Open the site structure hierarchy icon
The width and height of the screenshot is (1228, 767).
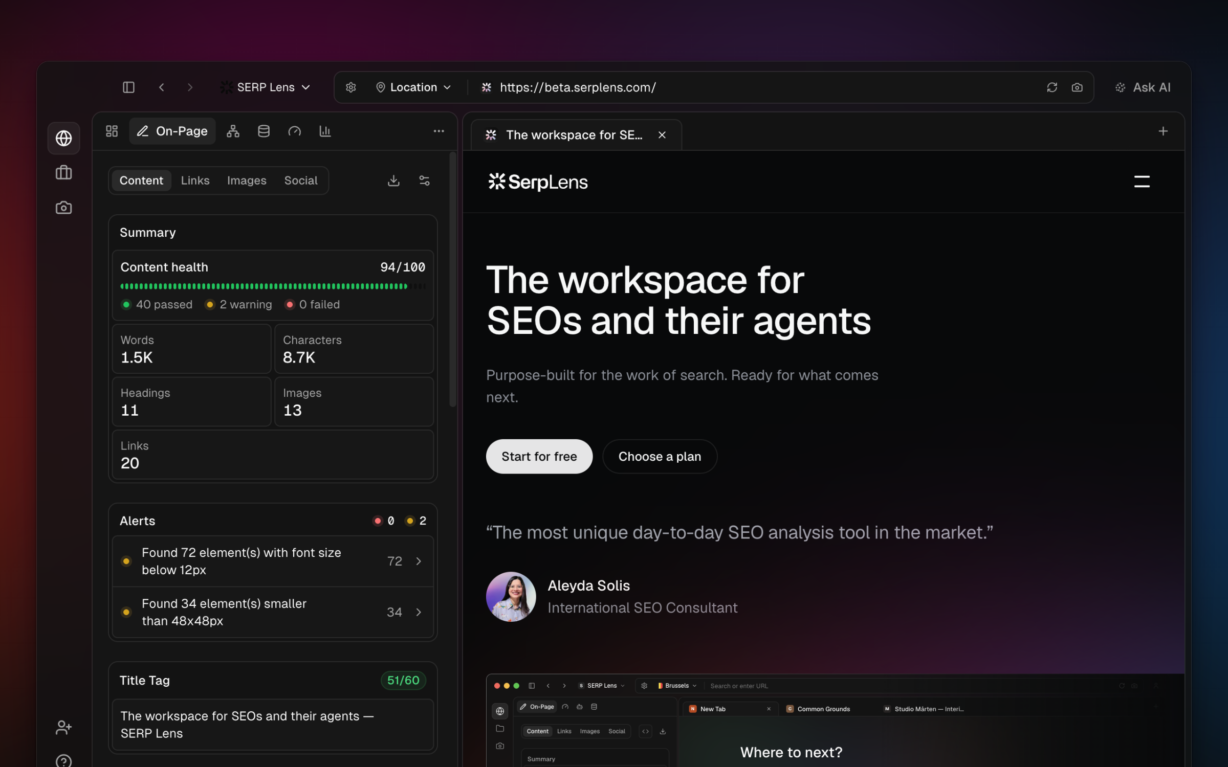pyautogui.click(x=233, y=131)
